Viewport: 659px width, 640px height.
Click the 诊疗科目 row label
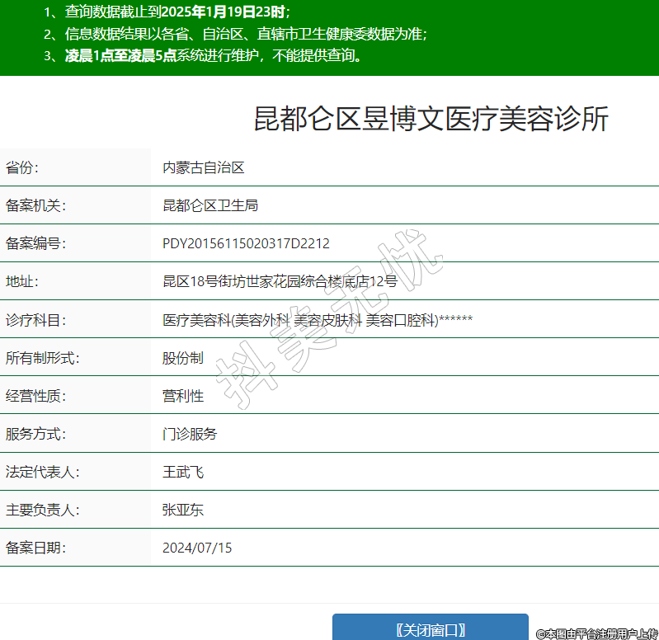[x=35, y=320]
